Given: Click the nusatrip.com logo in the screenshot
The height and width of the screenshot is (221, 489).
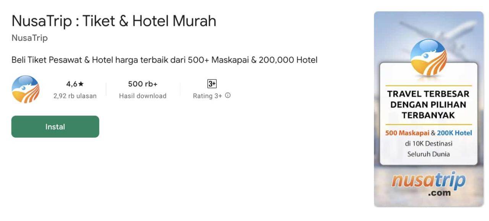Looking at the screenshot, I should tap(428, 184).
